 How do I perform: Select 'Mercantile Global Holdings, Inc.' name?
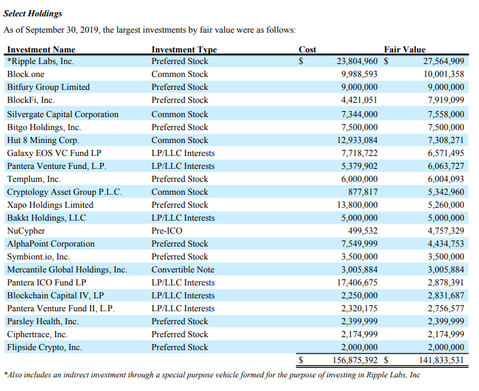(67, 270)
